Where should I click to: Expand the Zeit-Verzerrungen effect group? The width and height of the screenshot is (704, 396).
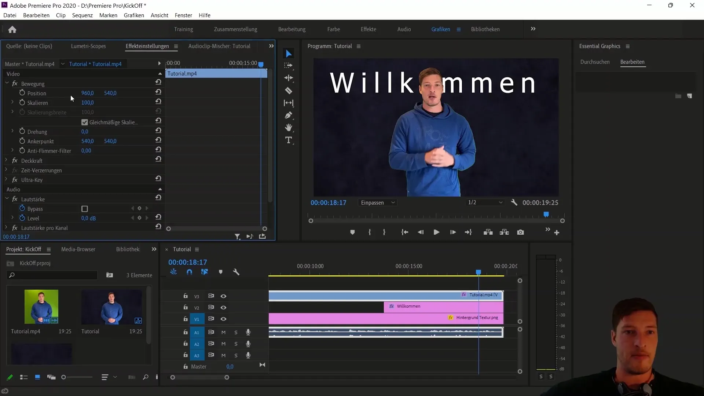(6, 170)
